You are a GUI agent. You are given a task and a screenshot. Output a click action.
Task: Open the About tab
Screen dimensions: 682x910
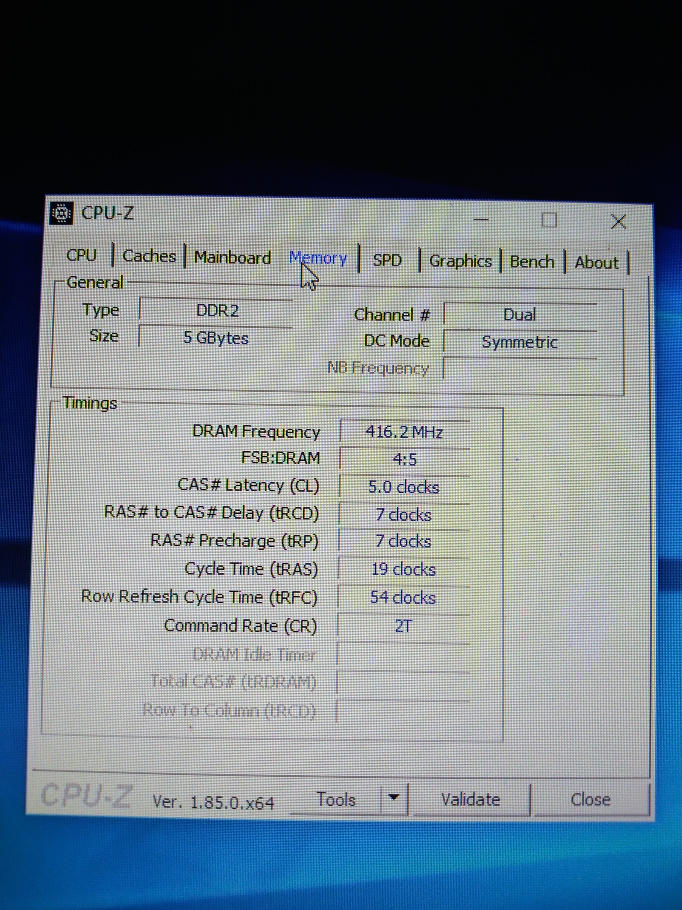(596, 263)
